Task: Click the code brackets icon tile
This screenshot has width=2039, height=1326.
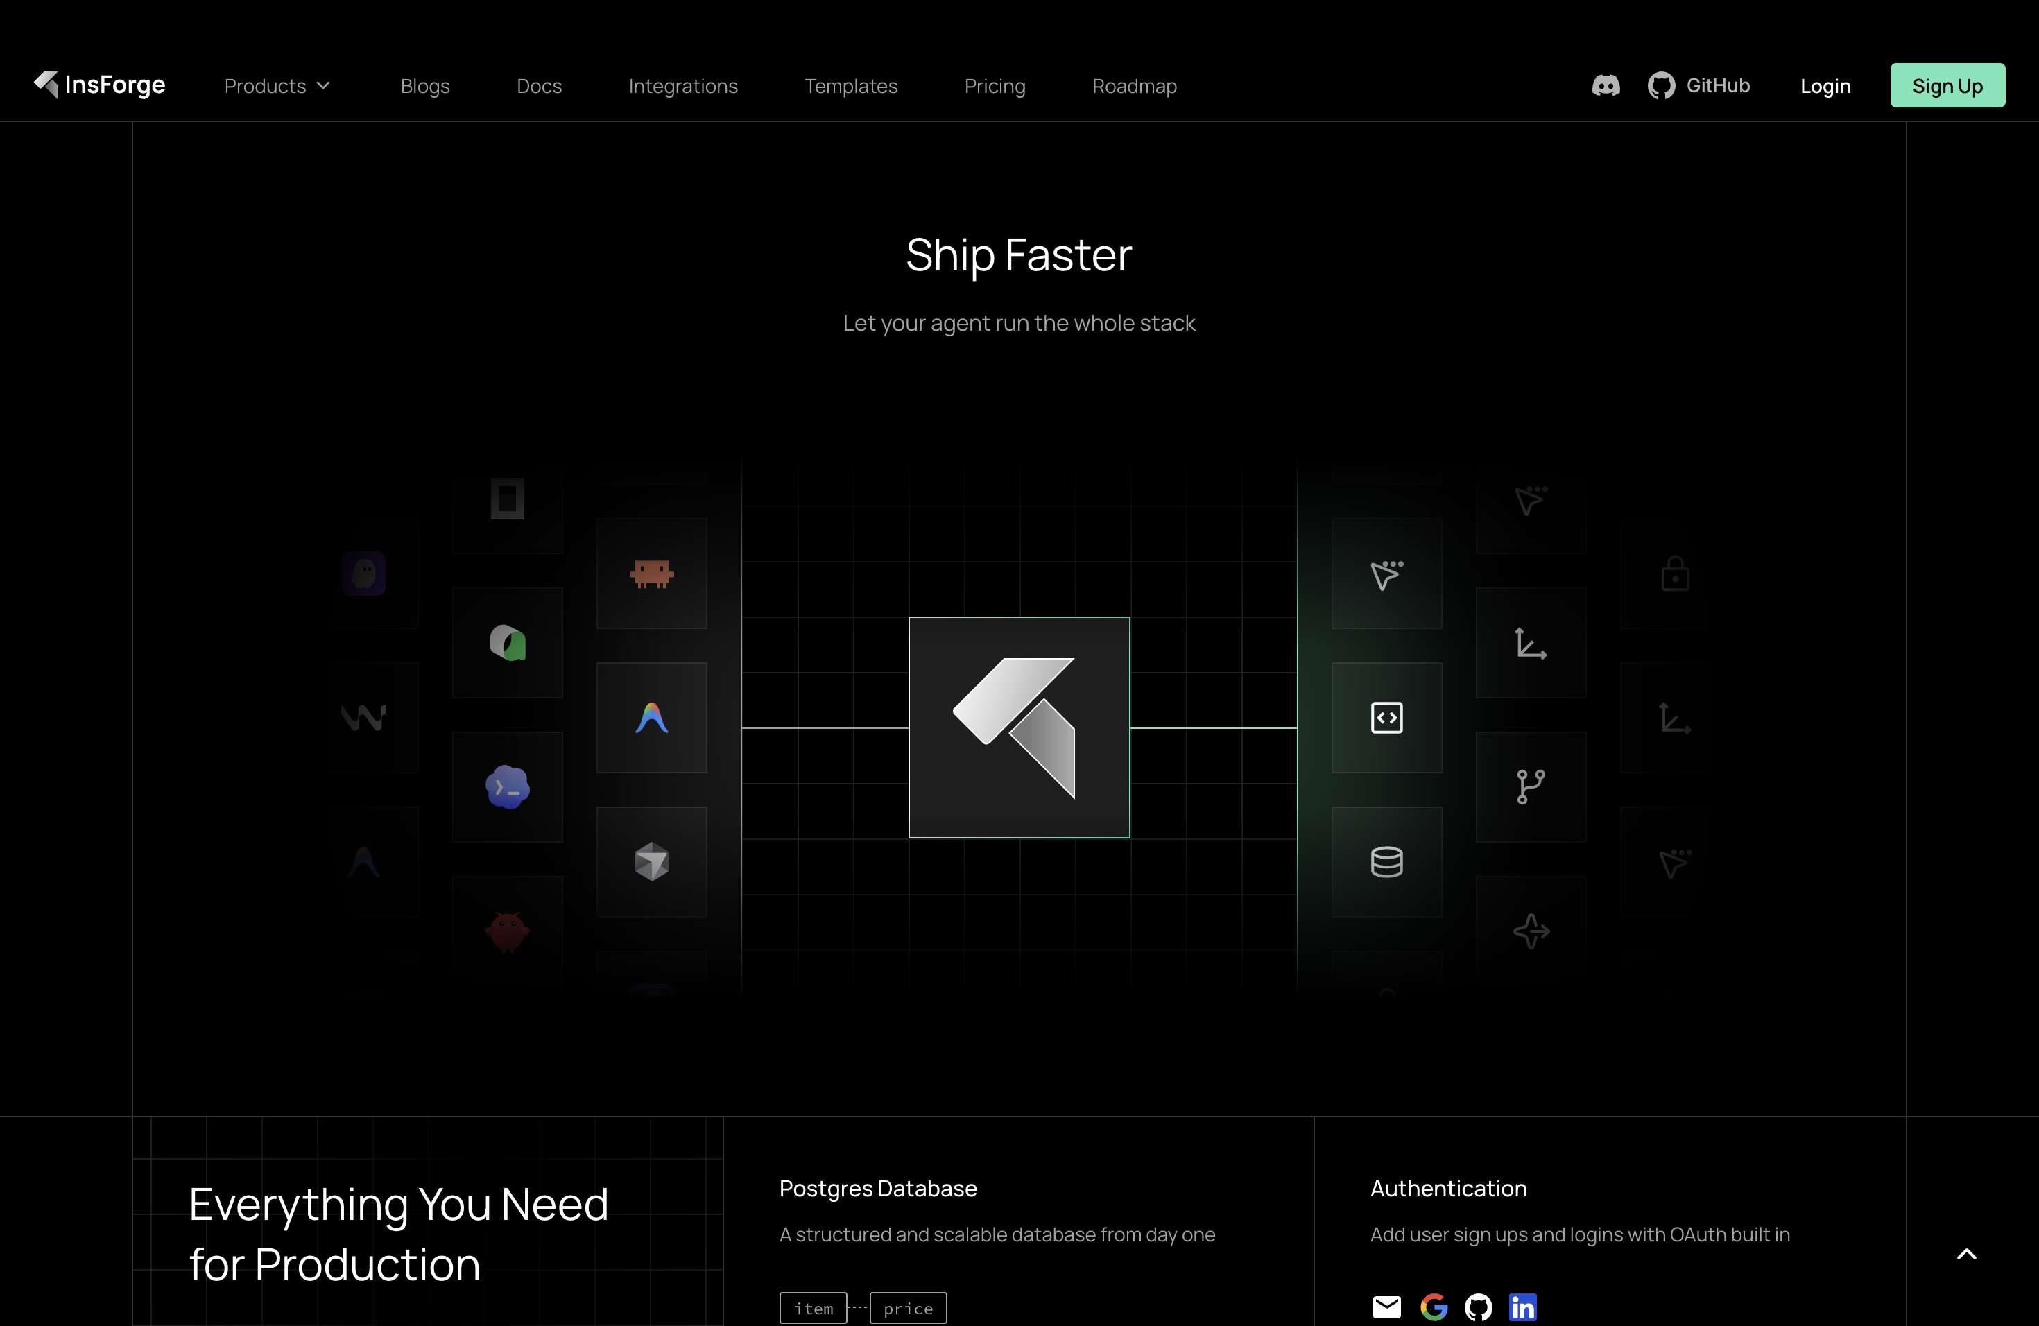Action: tap(1386, 718)
